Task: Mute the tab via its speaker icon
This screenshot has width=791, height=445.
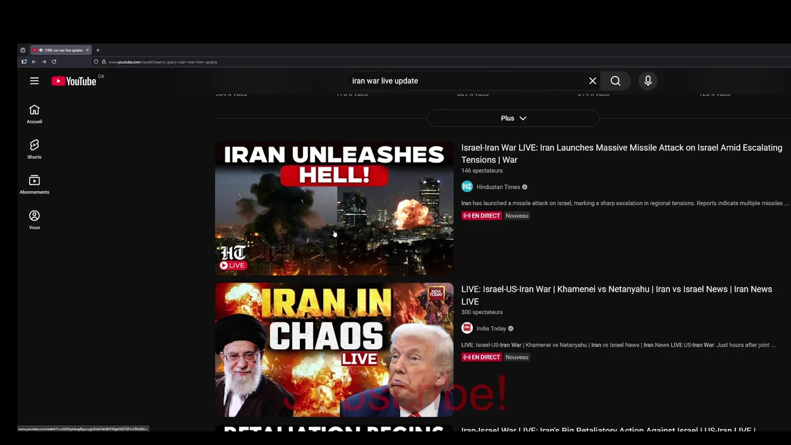Action: 41,50
